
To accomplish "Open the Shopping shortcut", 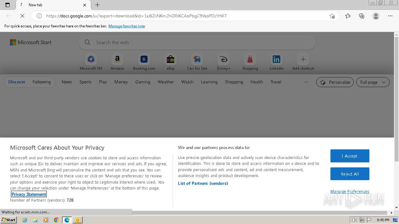I will pyautogui.click(x=250, y=62).
